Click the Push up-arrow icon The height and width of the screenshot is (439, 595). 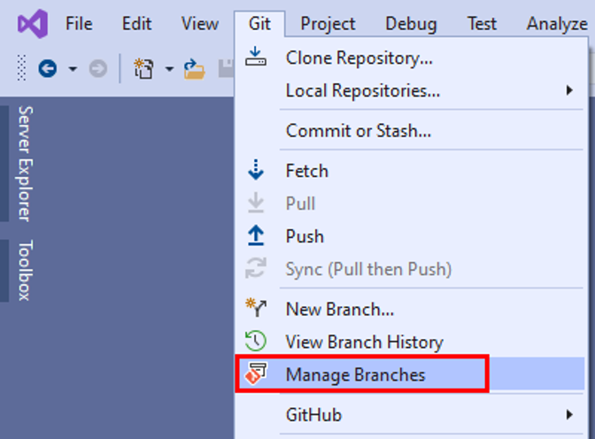[x=256, y=235]
